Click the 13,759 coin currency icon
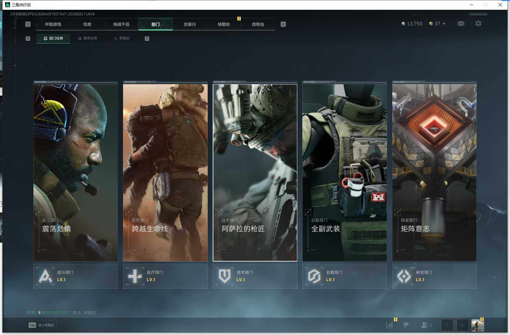This screenshot has width=510, height=335. (403, 24)
